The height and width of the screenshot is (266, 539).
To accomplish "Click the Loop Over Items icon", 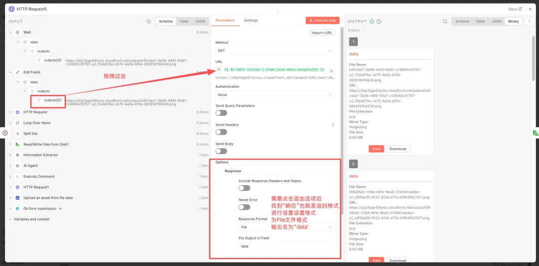I will [x=17, y=123].
